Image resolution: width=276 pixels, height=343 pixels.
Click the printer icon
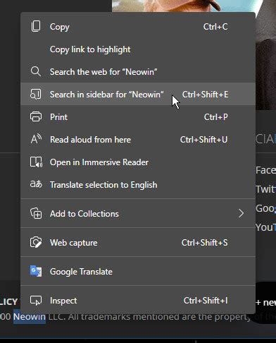[x=36, y=116]
